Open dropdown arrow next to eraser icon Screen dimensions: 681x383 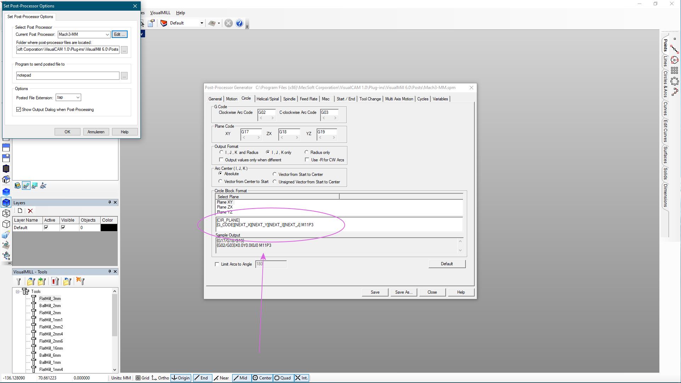[219, 23]
